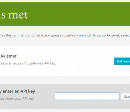Click the word "spam" in the description

click(54, 36)
